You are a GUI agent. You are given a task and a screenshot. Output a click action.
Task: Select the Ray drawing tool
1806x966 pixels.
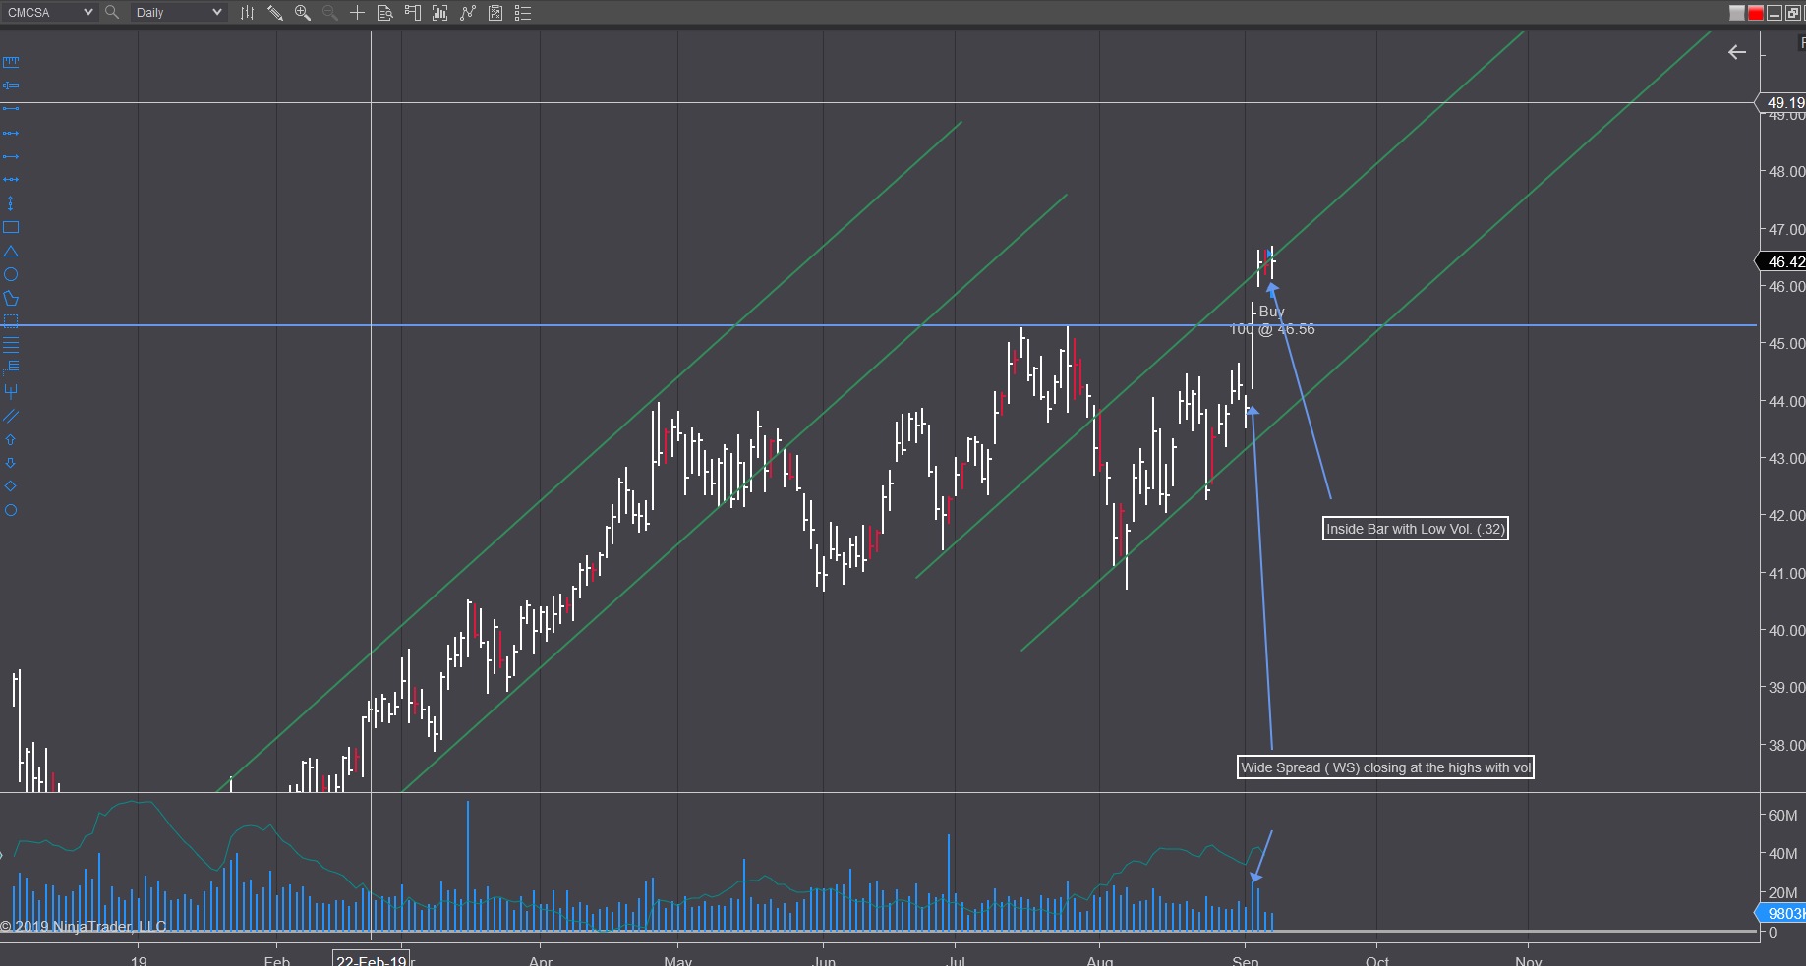tap(11, 133)
